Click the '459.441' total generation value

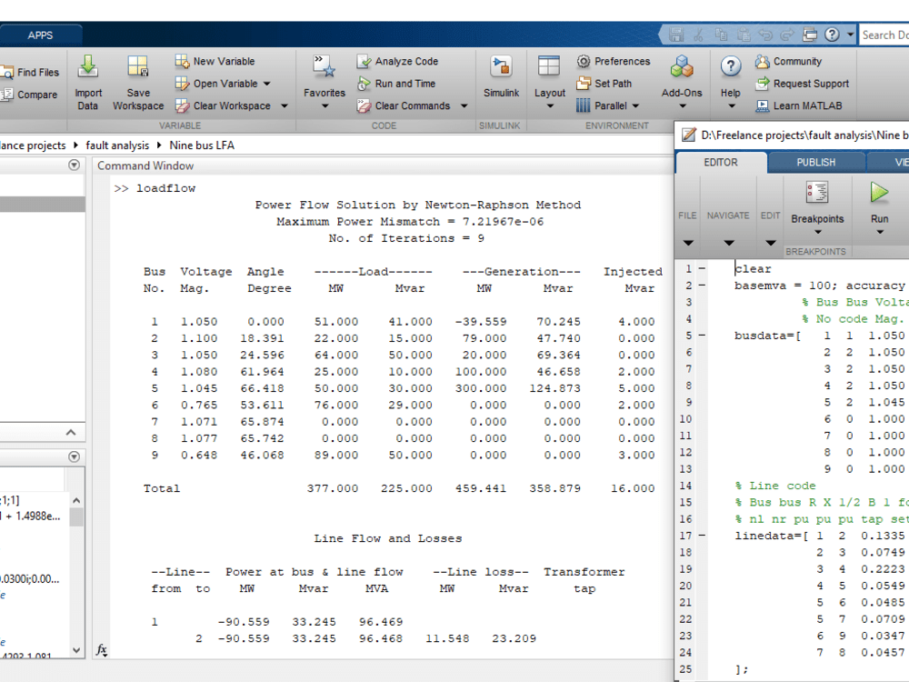point(481,488)
